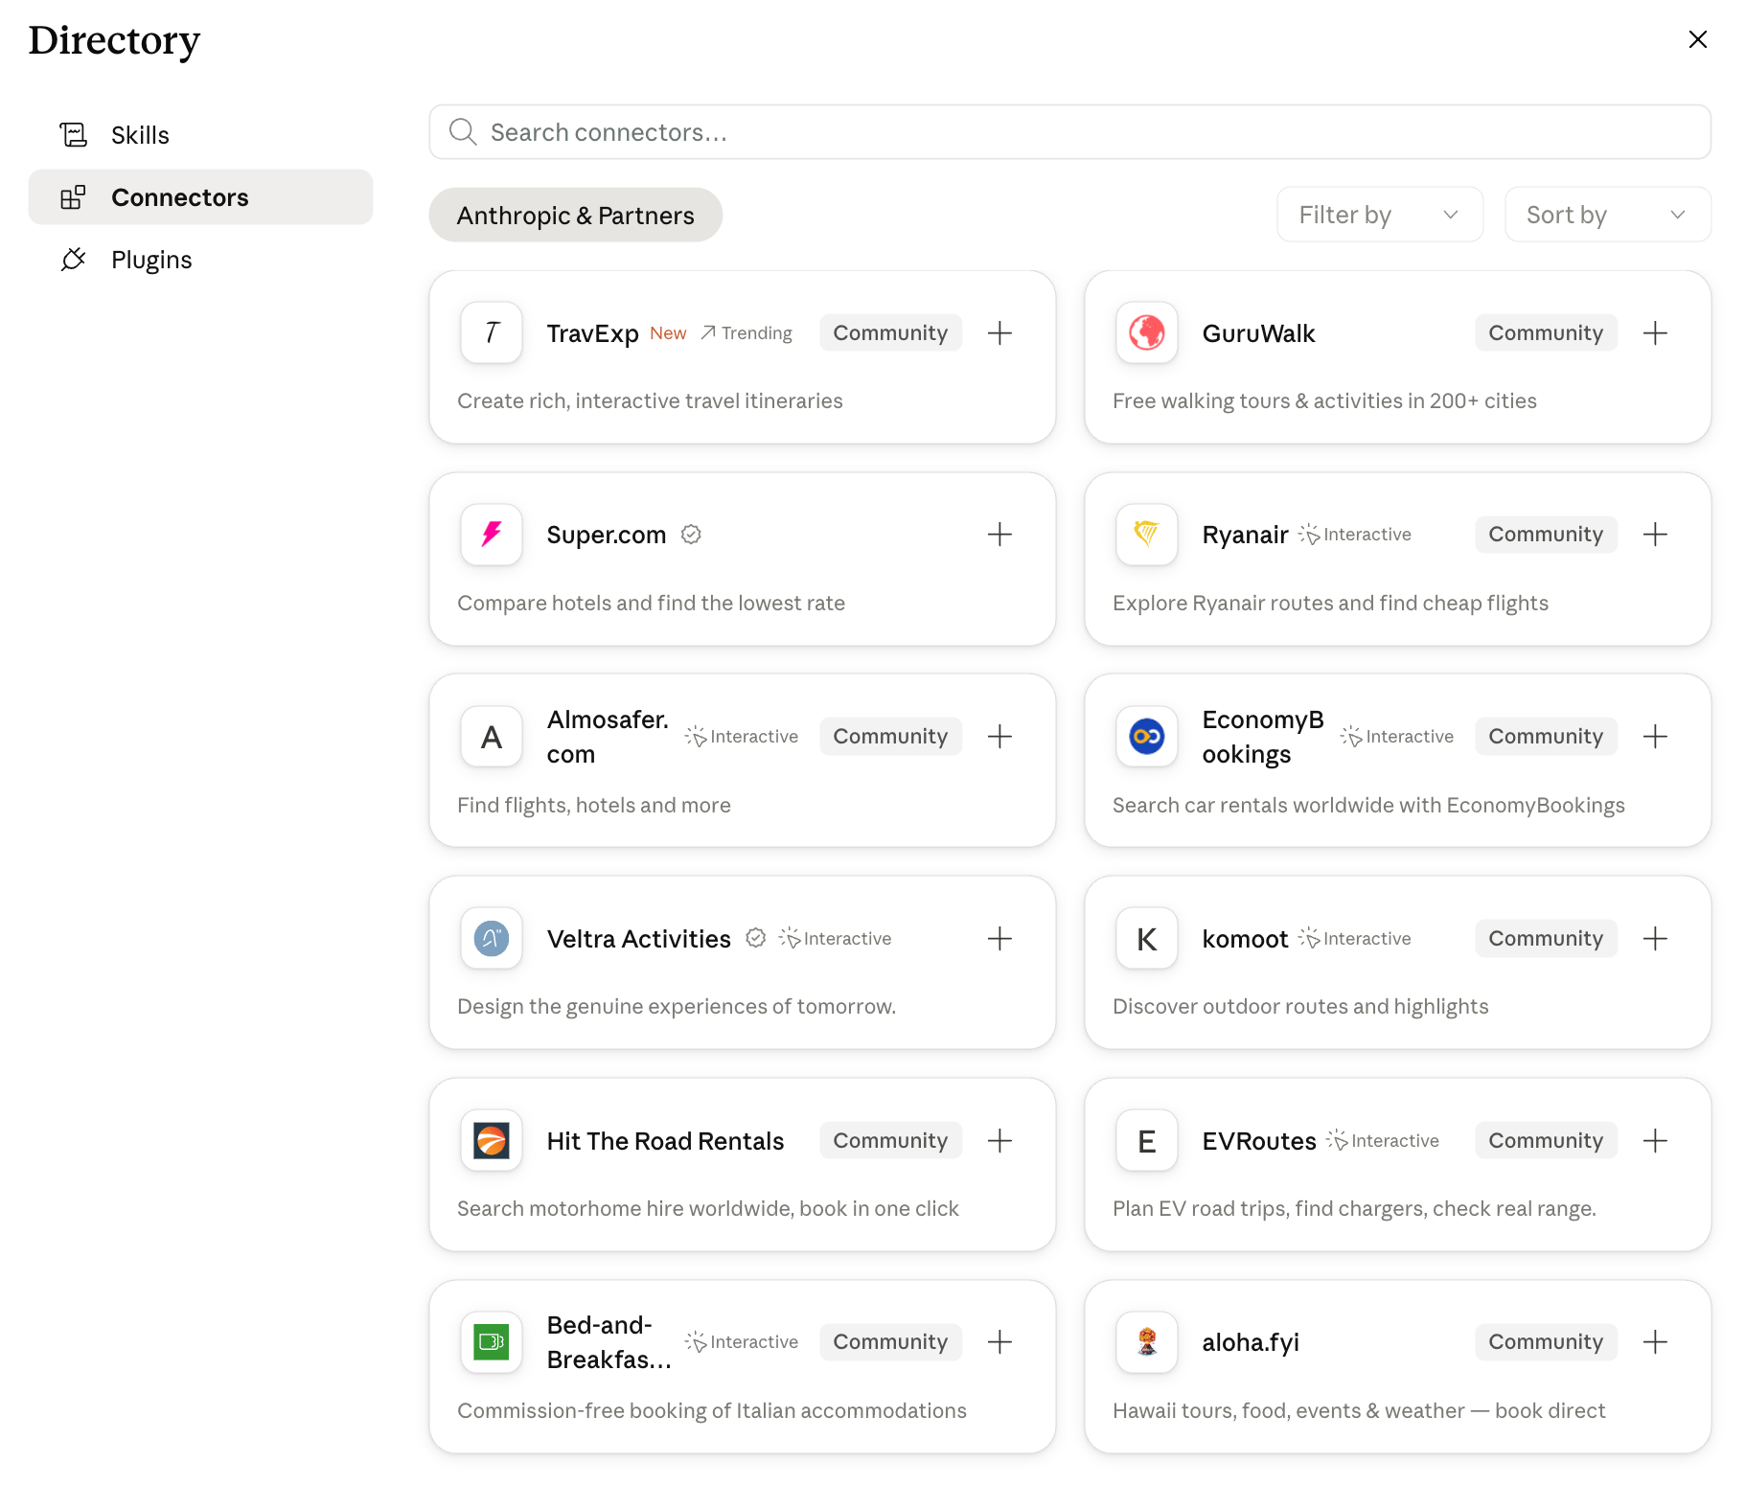This screenshot has width=1746, height=1508.
Task: Click the Ryanair harp logo
Action: pyautogui.click(x=1147, y=535)
